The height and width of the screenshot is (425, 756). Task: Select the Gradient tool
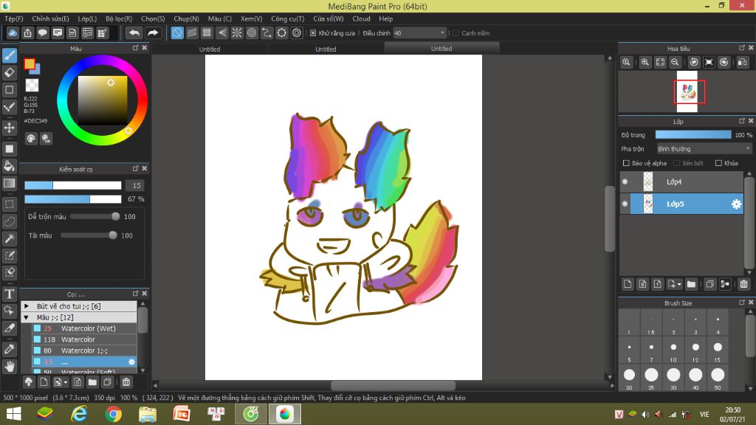(9, 183)
